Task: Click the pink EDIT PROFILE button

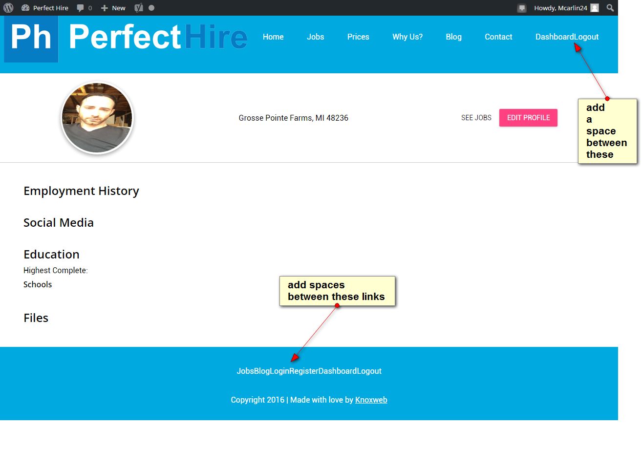Action: [x=528, y=118]
